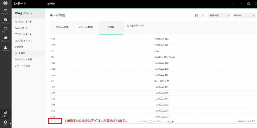Go to the Dashboard sidebar icon
Image resolution: width=257 pixels, height=128 pixels.
(x=6, y=10)
